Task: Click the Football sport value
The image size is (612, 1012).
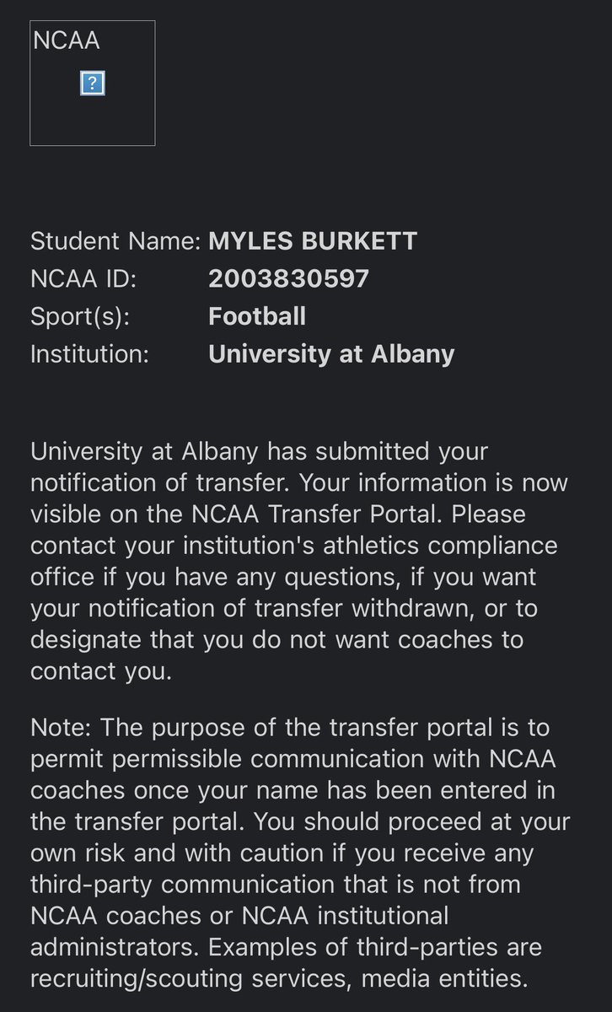Action: pos(257,316)
